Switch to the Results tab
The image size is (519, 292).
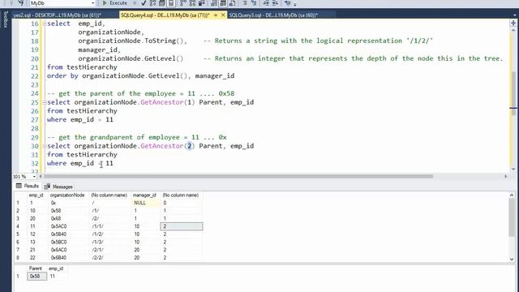28,186
